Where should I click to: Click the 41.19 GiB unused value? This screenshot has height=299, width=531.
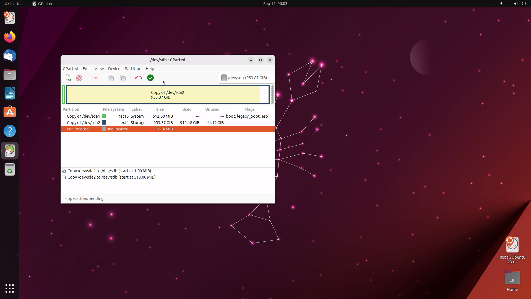(215, 123)
